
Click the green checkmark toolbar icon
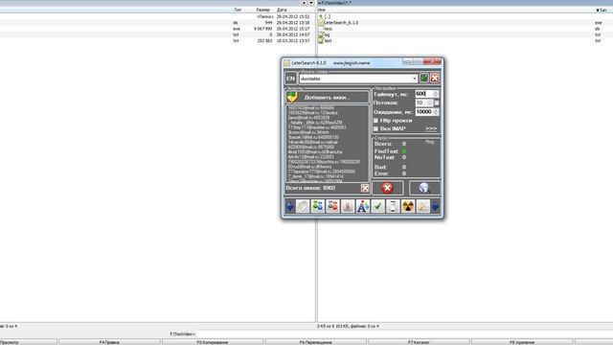tap(377, 206)
